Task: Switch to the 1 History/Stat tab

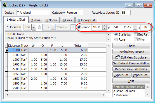Action: pyautogui.click(x=16, y=20)
